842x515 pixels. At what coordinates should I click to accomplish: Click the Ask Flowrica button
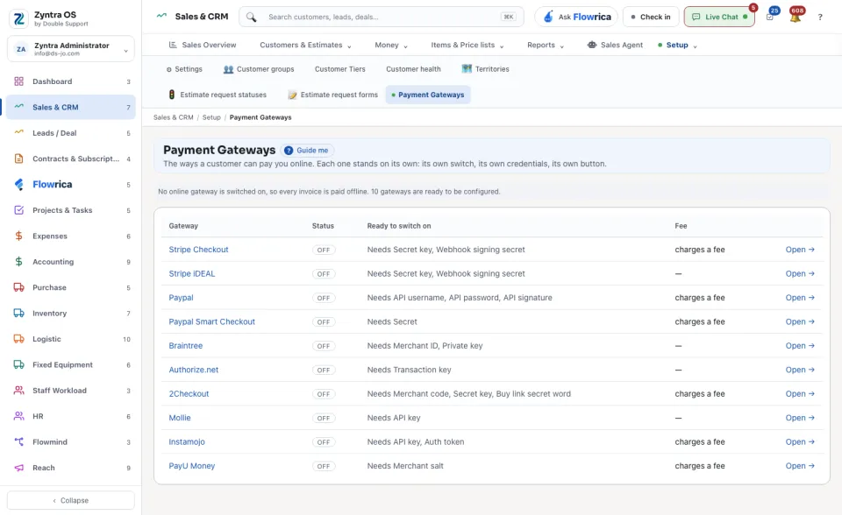pyautogui.click(x=576, y=18)
